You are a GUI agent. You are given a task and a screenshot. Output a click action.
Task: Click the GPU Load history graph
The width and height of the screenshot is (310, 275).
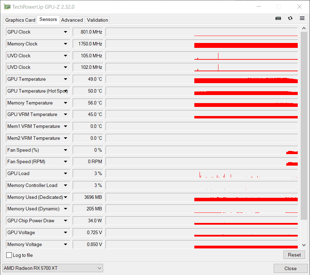[202, 173]
